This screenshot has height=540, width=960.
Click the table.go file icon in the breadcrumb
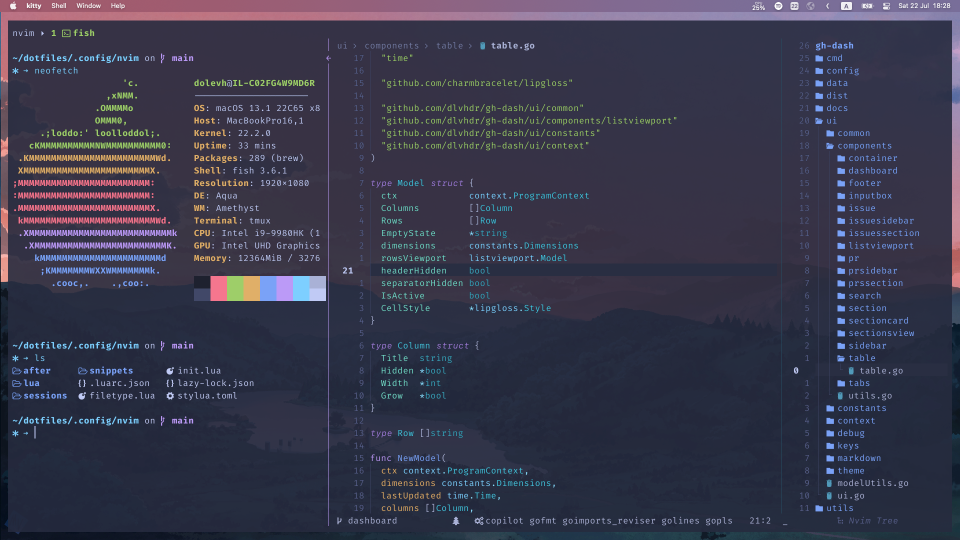click(482, 45)
